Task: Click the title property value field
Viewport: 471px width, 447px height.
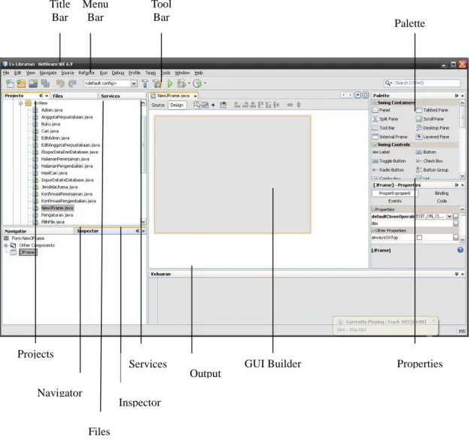Action: tap(434, 223)
